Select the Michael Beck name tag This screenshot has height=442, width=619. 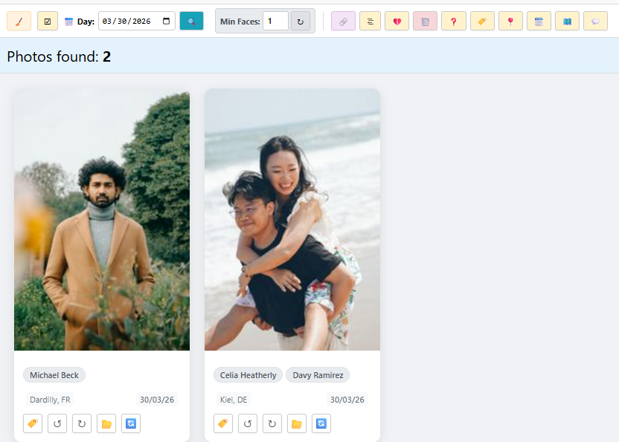54,375
